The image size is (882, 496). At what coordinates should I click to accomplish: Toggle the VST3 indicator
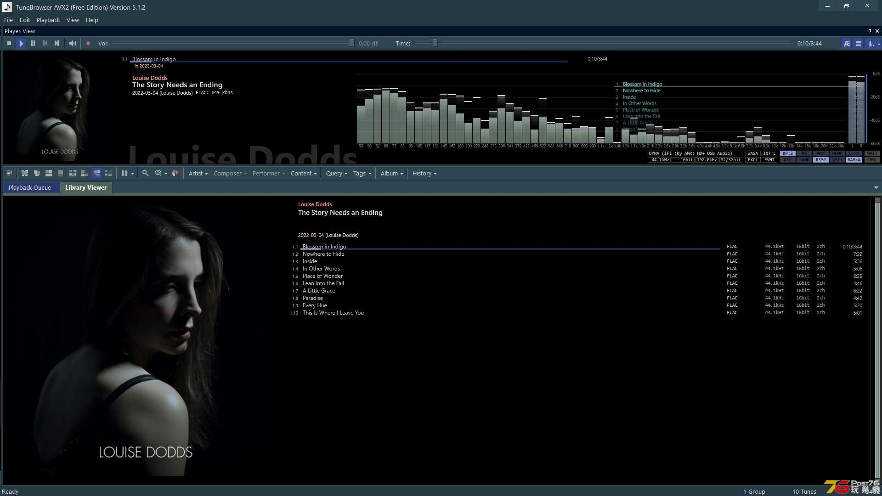[x=837, y=160]
